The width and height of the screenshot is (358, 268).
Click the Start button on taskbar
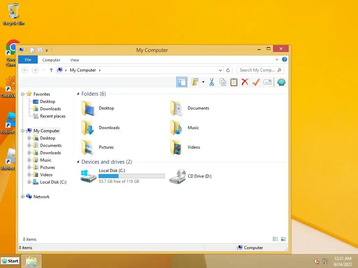pos(10,261)
